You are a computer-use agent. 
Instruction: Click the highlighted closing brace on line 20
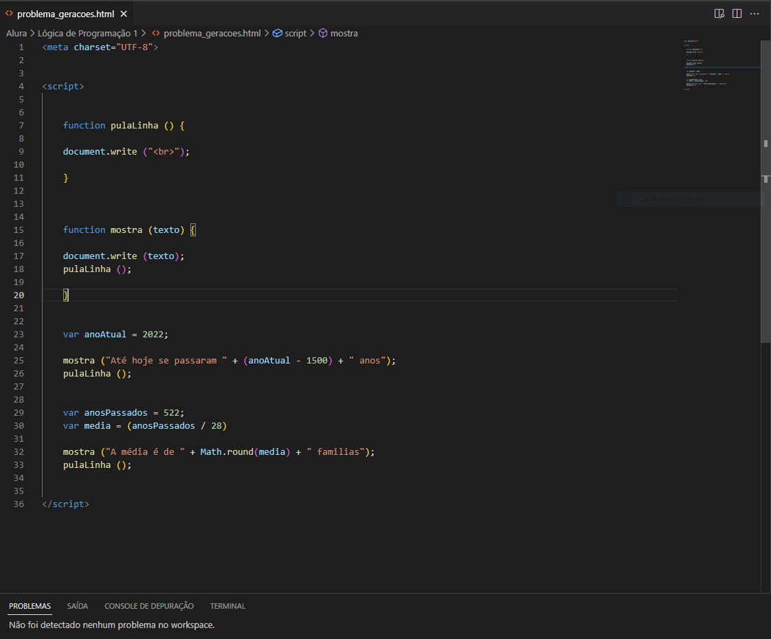66,295
